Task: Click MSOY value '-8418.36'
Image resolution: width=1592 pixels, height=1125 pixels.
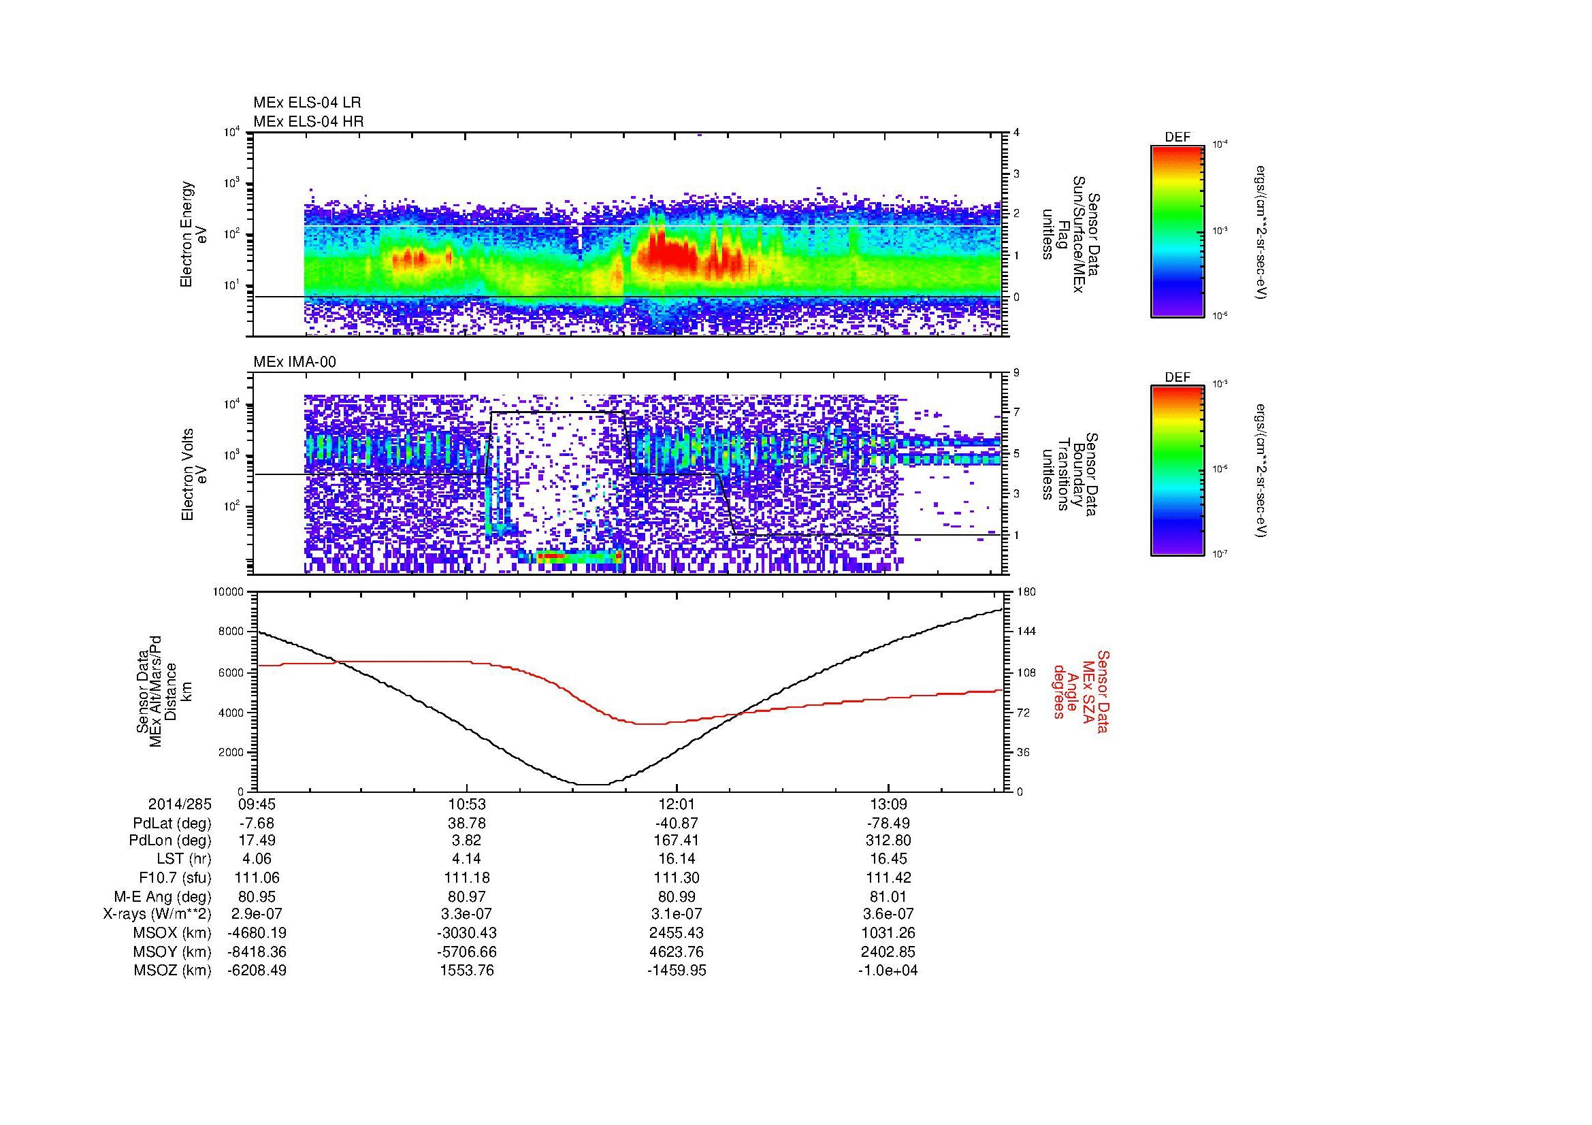Action: [x=257, y=951]
